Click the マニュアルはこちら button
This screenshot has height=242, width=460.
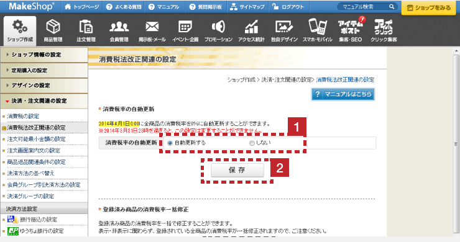coord(343,94)
